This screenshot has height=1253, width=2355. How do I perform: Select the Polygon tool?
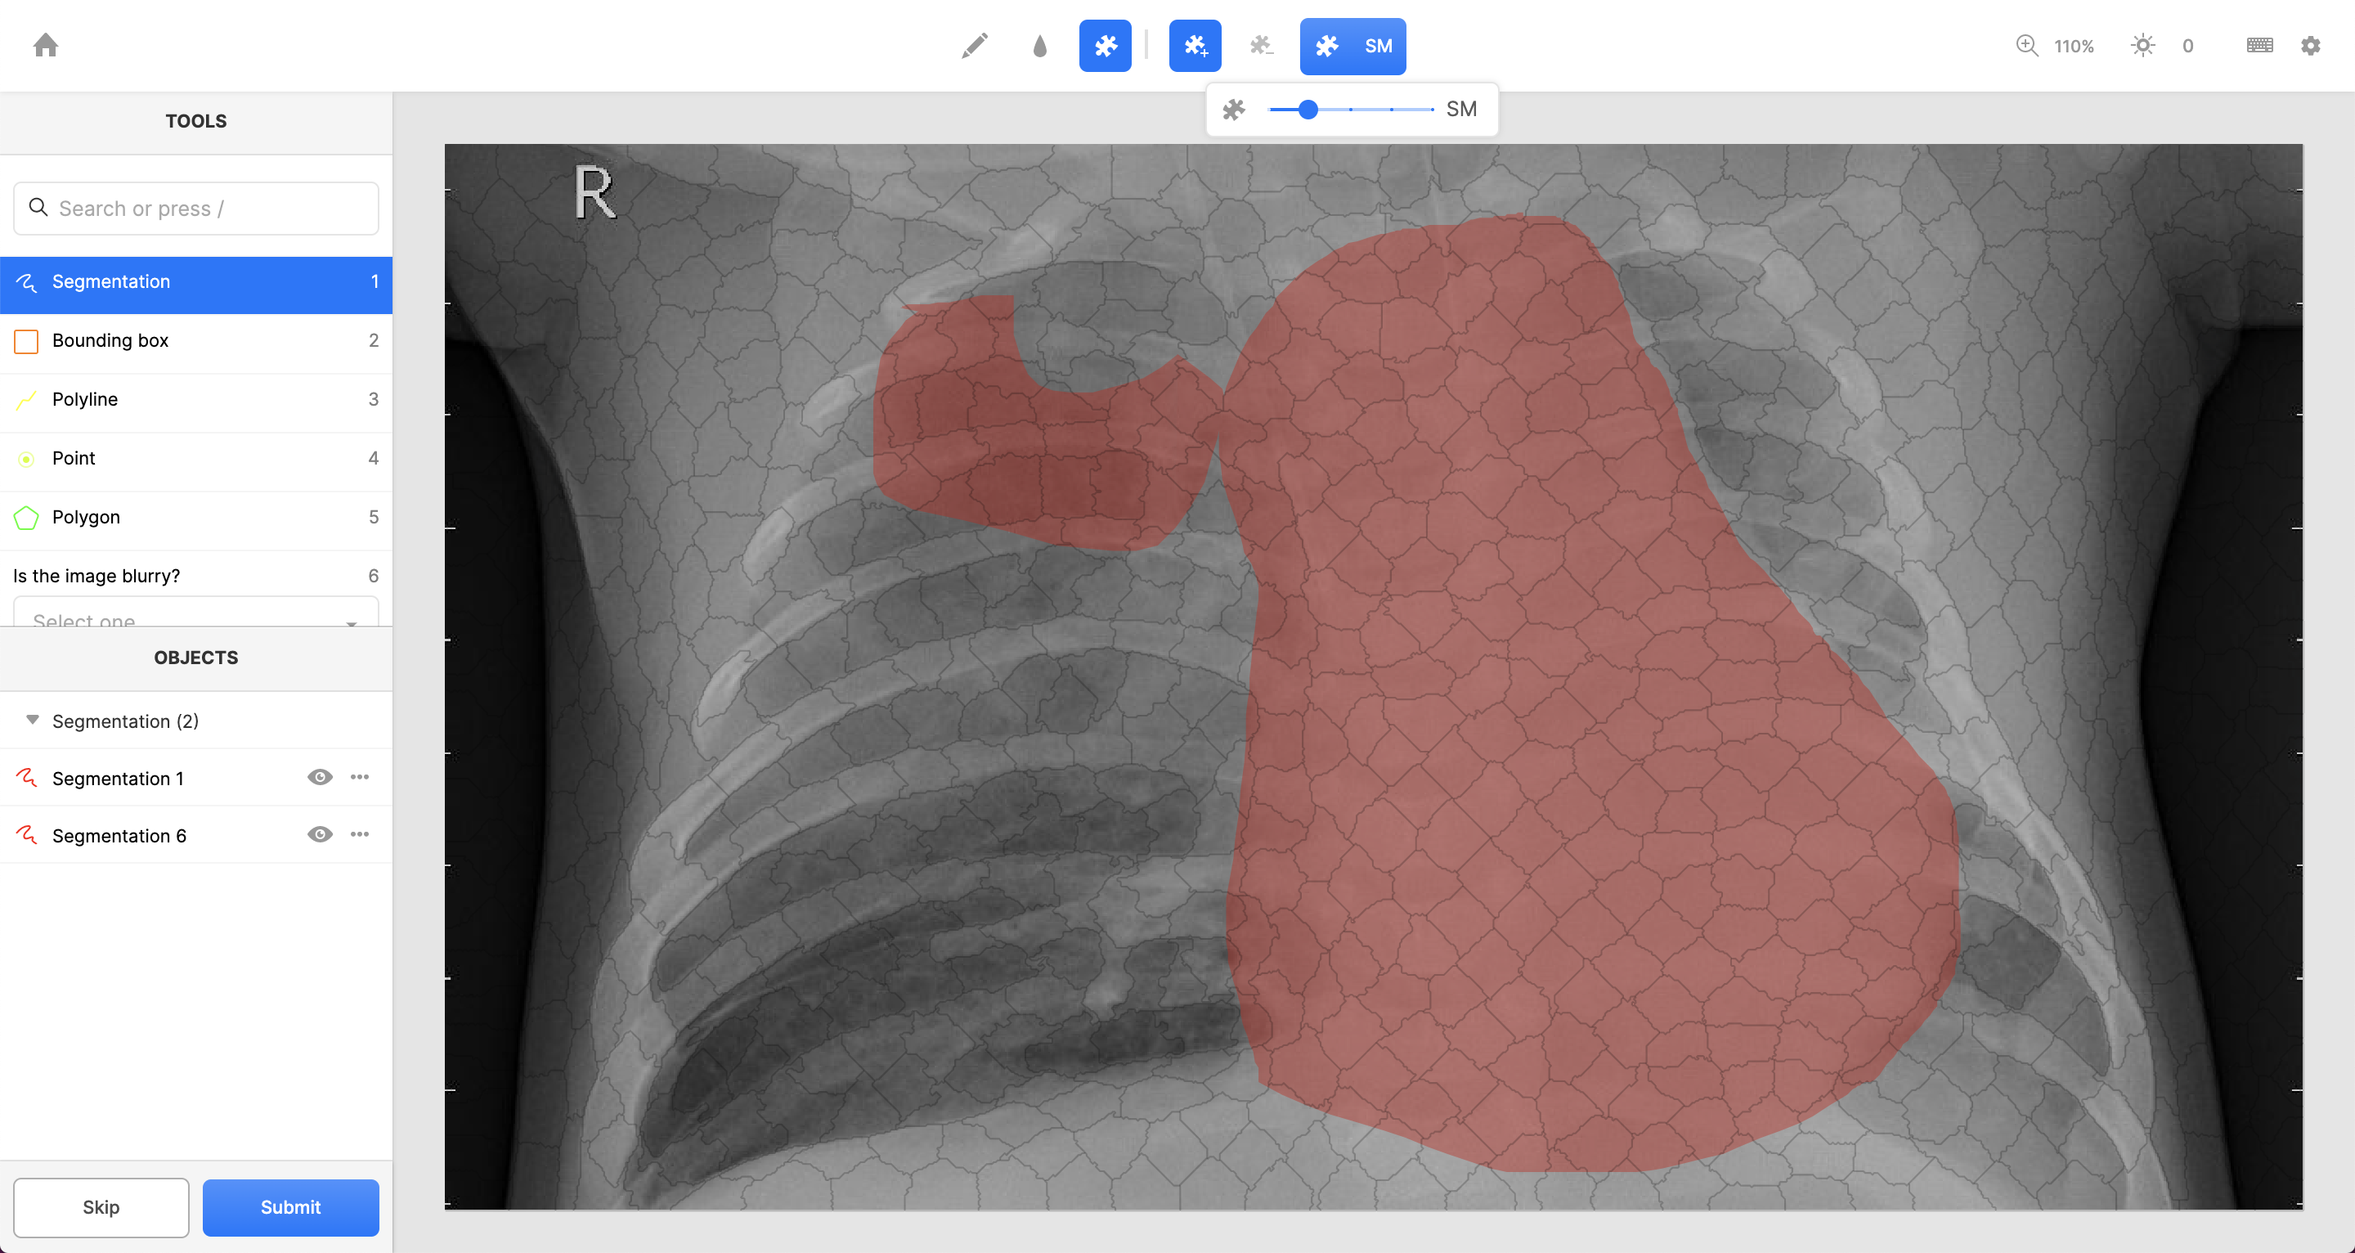[195, 518]
